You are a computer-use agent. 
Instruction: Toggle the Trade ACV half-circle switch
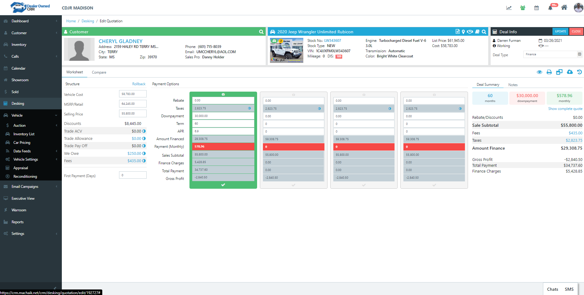[144, 131]
